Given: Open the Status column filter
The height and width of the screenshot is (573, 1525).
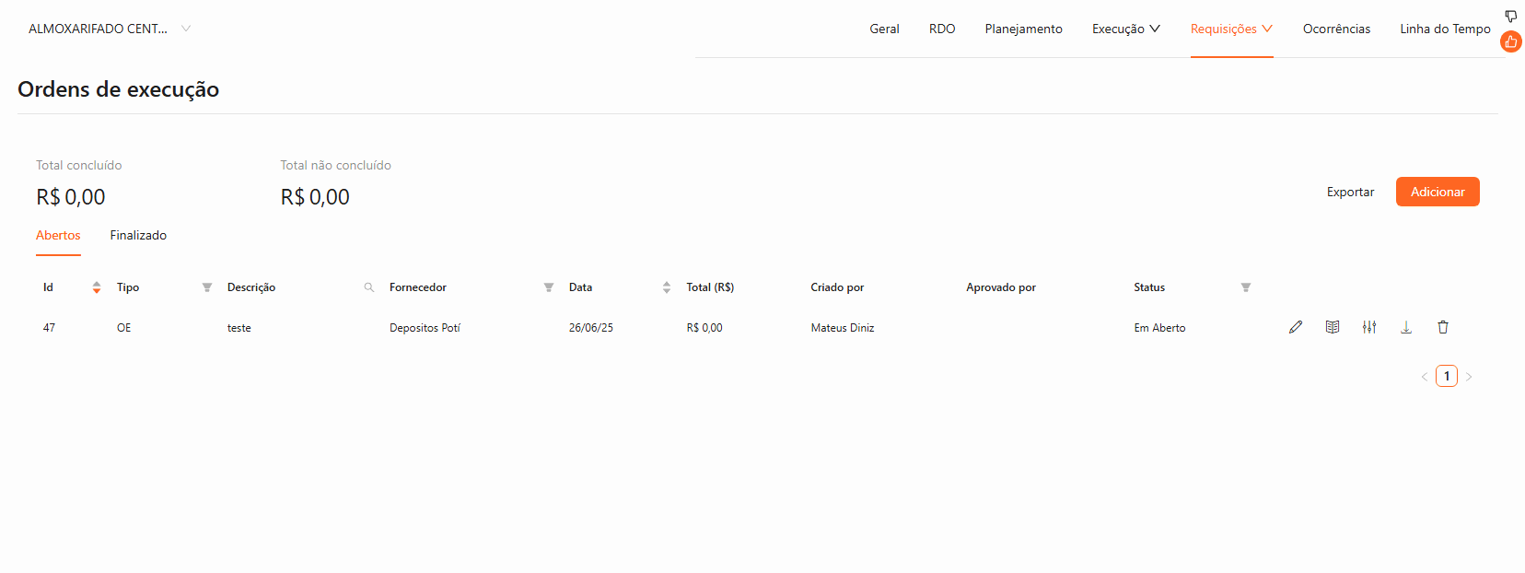Looking at the screenshot, I should tap(1246, 287).
